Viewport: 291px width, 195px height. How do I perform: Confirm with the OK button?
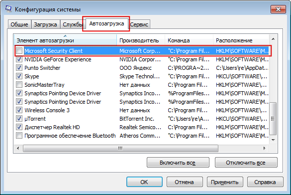[144, 182]
